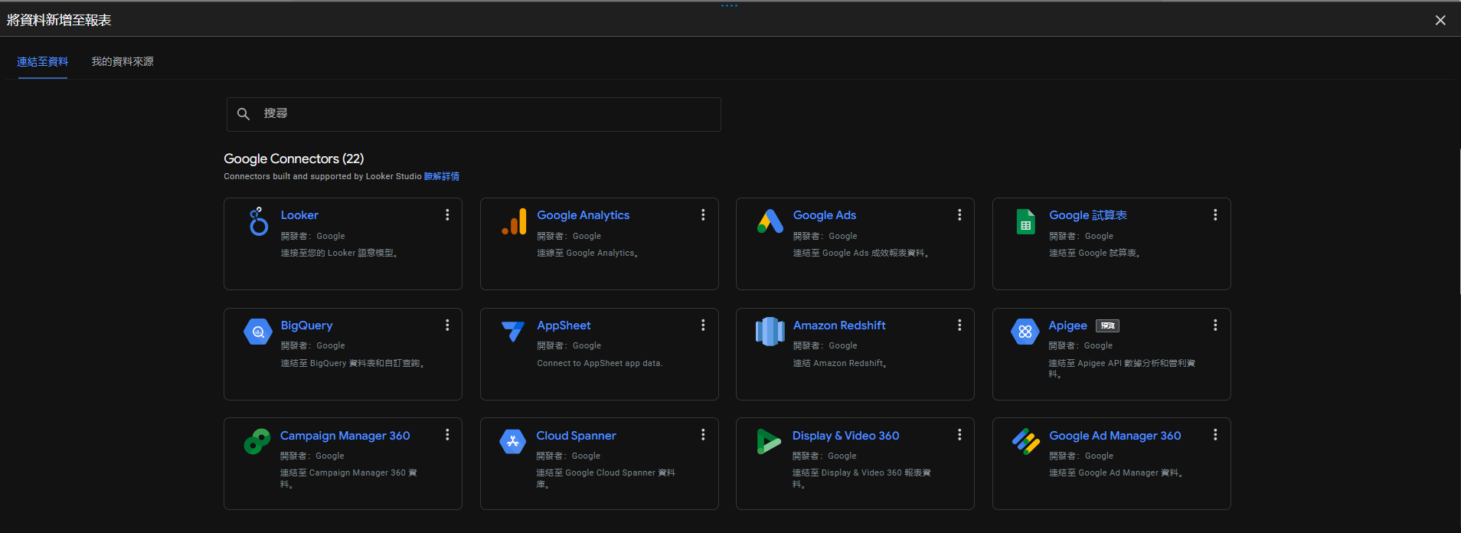Switch to the 連結至資料 tab
Screen dimensions: 1461x533
pos(42,62)
